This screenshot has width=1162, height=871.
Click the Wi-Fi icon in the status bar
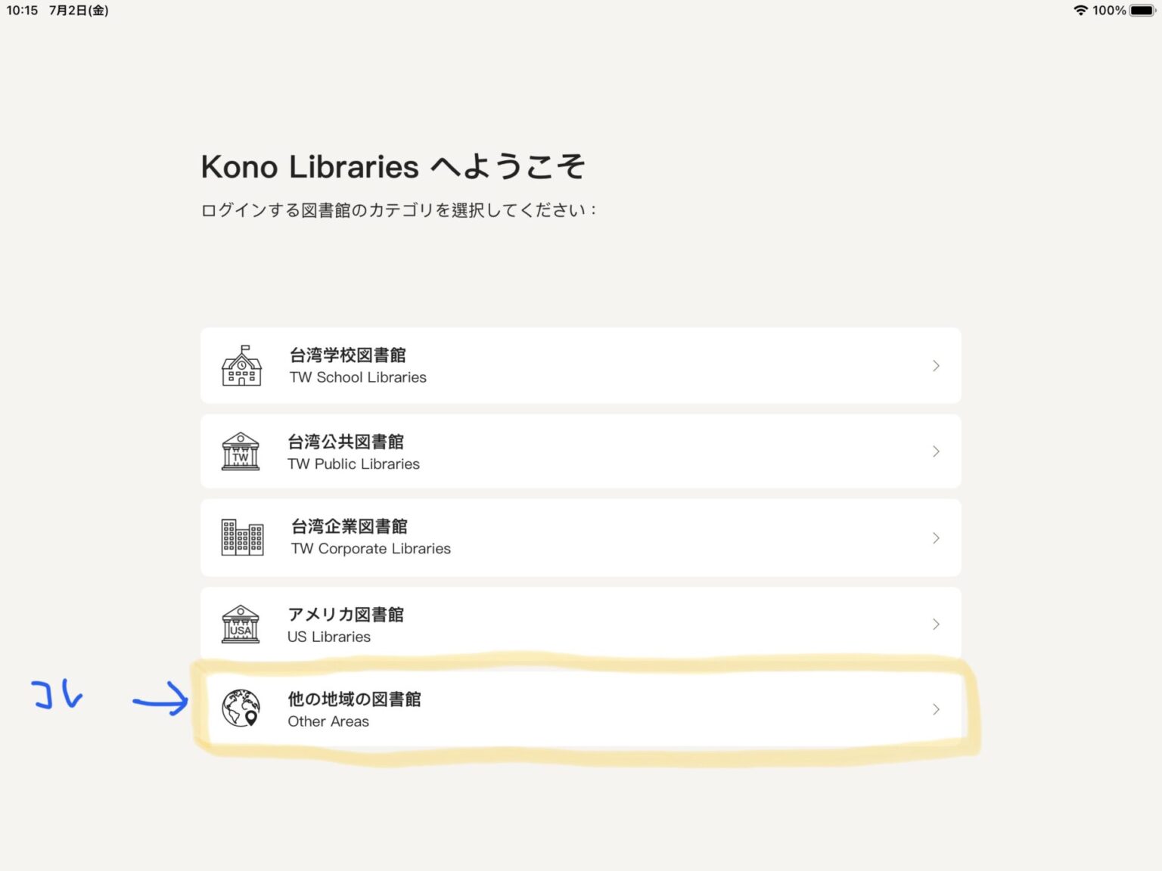point(1080,11)
